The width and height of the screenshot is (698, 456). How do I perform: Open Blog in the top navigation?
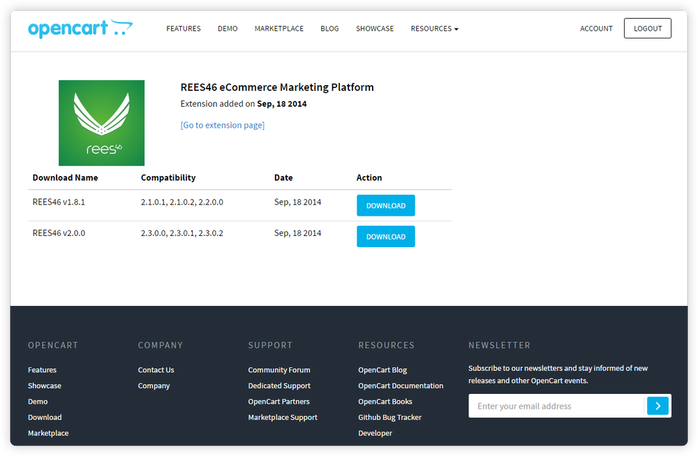tap(329, 29)
